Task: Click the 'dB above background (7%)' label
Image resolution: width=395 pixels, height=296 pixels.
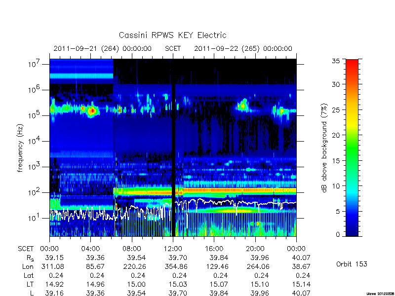Action: click(x=325, y=148)
